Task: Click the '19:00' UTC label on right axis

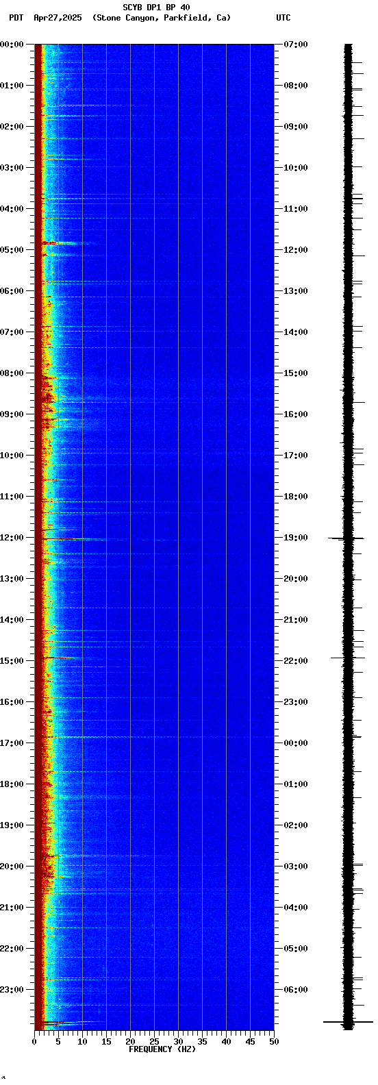Action: 296,538
